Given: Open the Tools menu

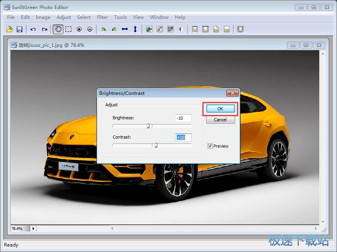Looking at the screenshot, I should click(x=120, y=17).
